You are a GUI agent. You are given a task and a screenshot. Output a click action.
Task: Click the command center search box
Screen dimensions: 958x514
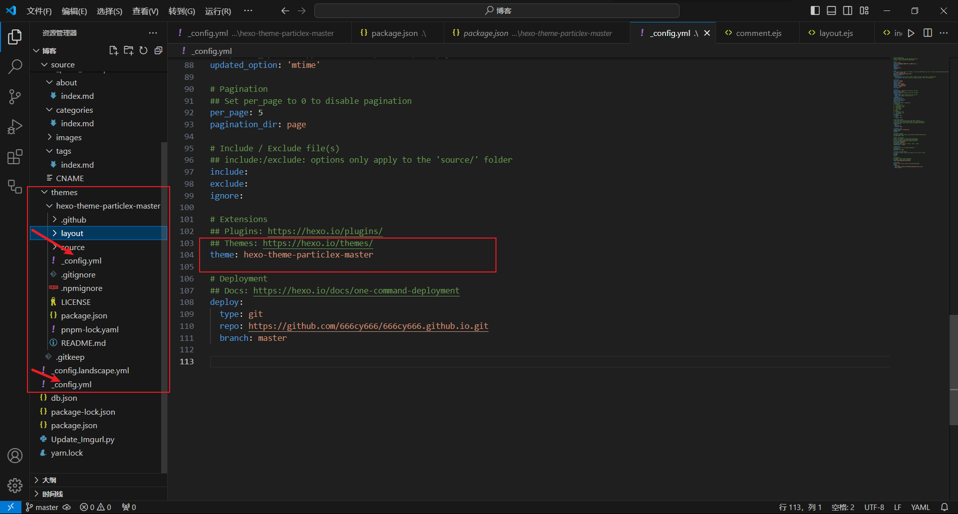497,10
